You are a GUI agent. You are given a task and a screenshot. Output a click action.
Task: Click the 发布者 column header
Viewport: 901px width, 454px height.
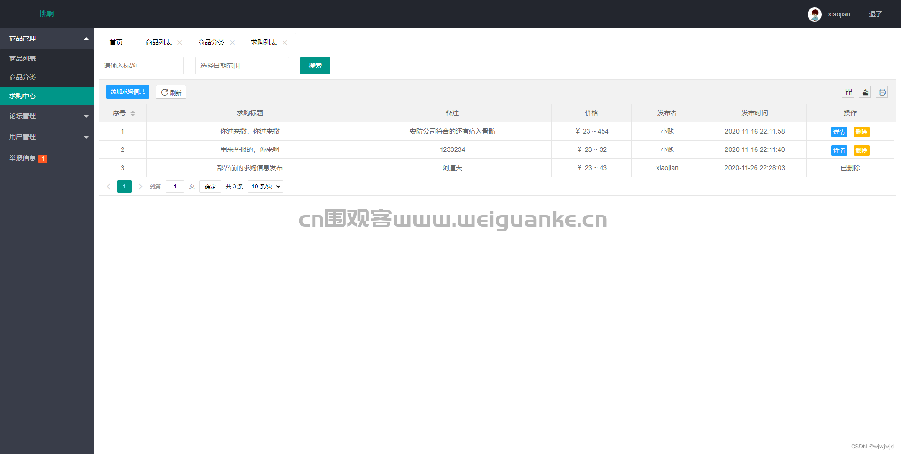667,113
